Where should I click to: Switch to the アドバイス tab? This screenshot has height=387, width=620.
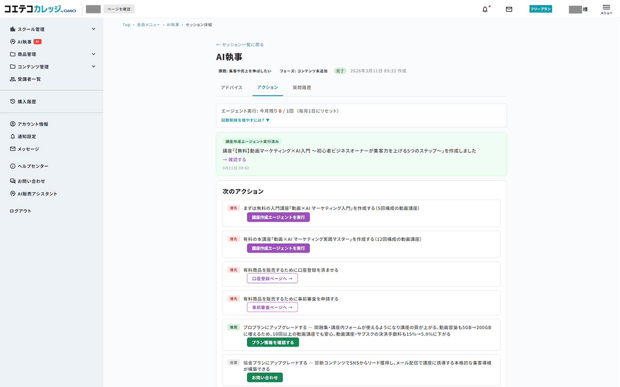coord(232,88)
